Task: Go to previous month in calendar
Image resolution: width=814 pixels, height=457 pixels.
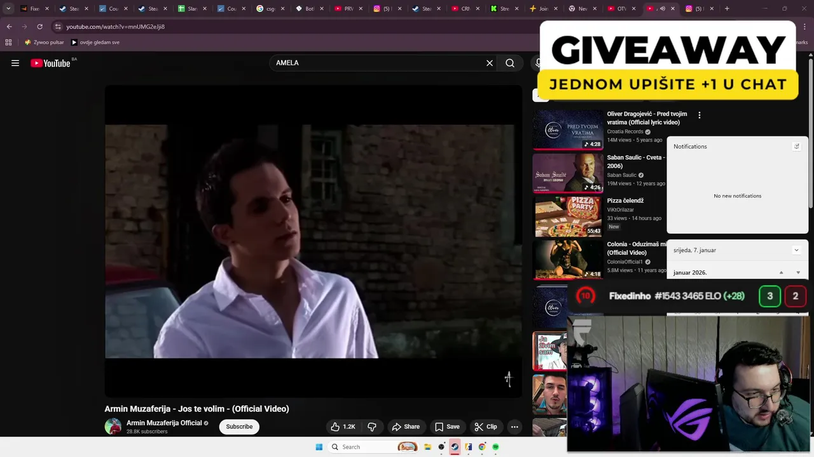Action: [x=781, y=272]
